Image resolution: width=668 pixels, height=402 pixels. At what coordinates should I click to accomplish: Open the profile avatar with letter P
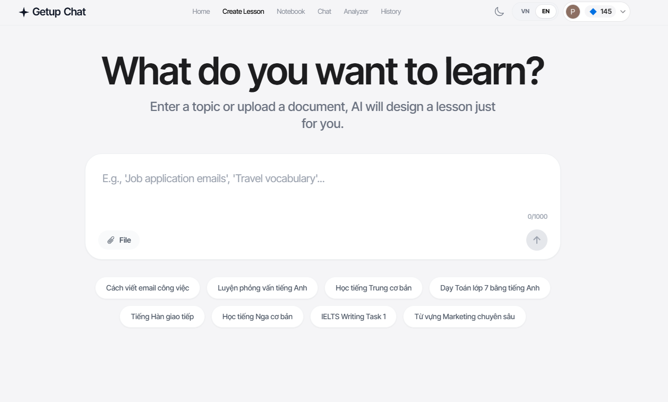(x=572, y=11)
